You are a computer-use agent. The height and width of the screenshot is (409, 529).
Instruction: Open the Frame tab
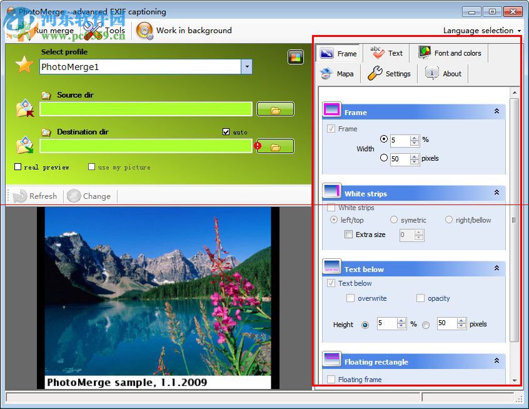coord(338,53)
